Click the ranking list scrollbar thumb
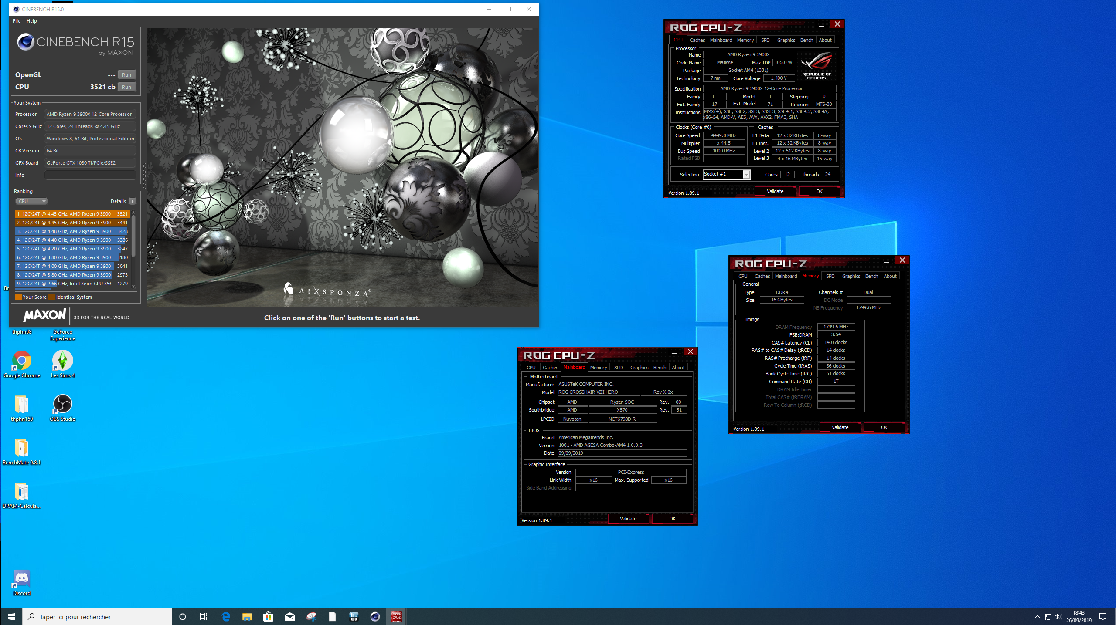1116x625 pixels. pyautogui.click(x=133, y=235)
